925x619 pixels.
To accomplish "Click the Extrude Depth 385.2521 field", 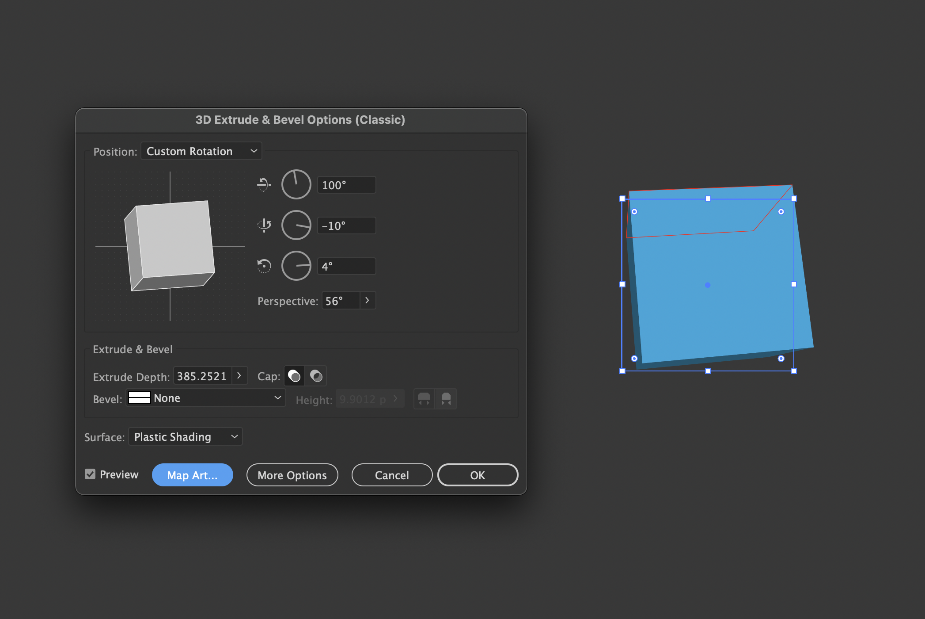I will 202,376.
